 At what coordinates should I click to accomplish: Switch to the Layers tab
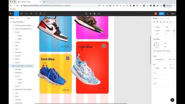tap(12, 18)
